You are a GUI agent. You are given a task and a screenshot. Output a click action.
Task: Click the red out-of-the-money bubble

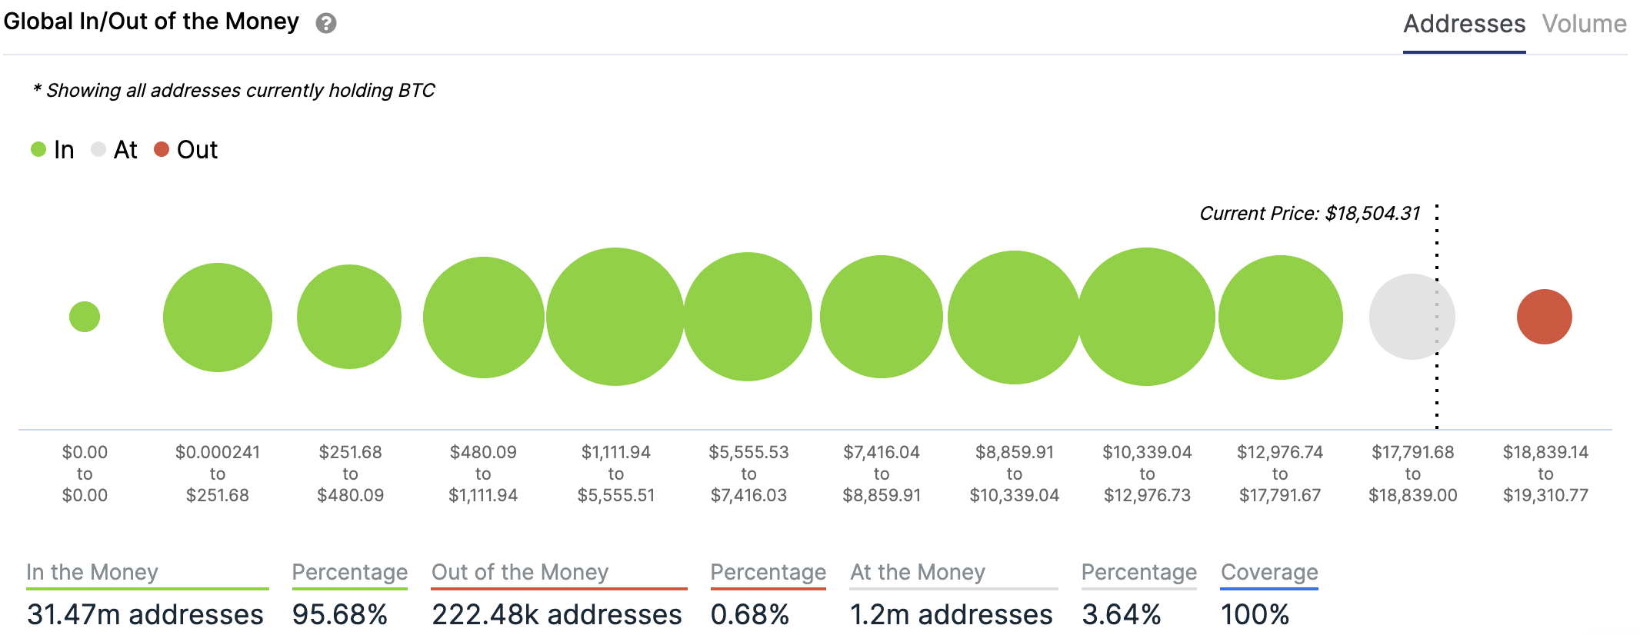[x=1544, y=317]
